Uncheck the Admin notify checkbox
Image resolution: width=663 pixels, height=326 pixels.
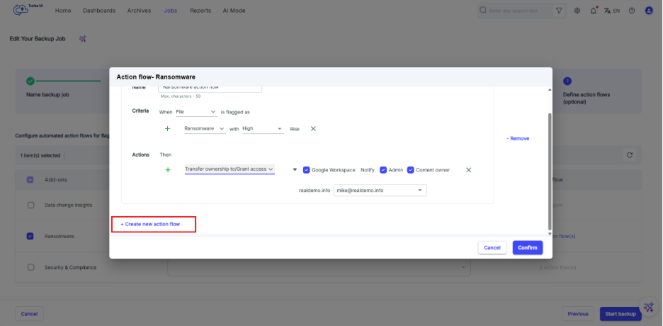tap(383, 170)
